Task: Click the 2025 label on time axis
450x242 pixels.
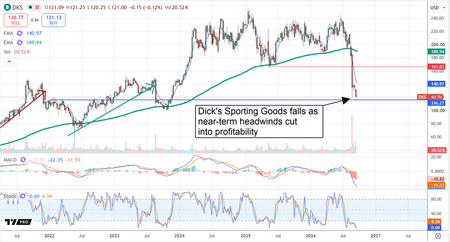Action: click(245, 236)
